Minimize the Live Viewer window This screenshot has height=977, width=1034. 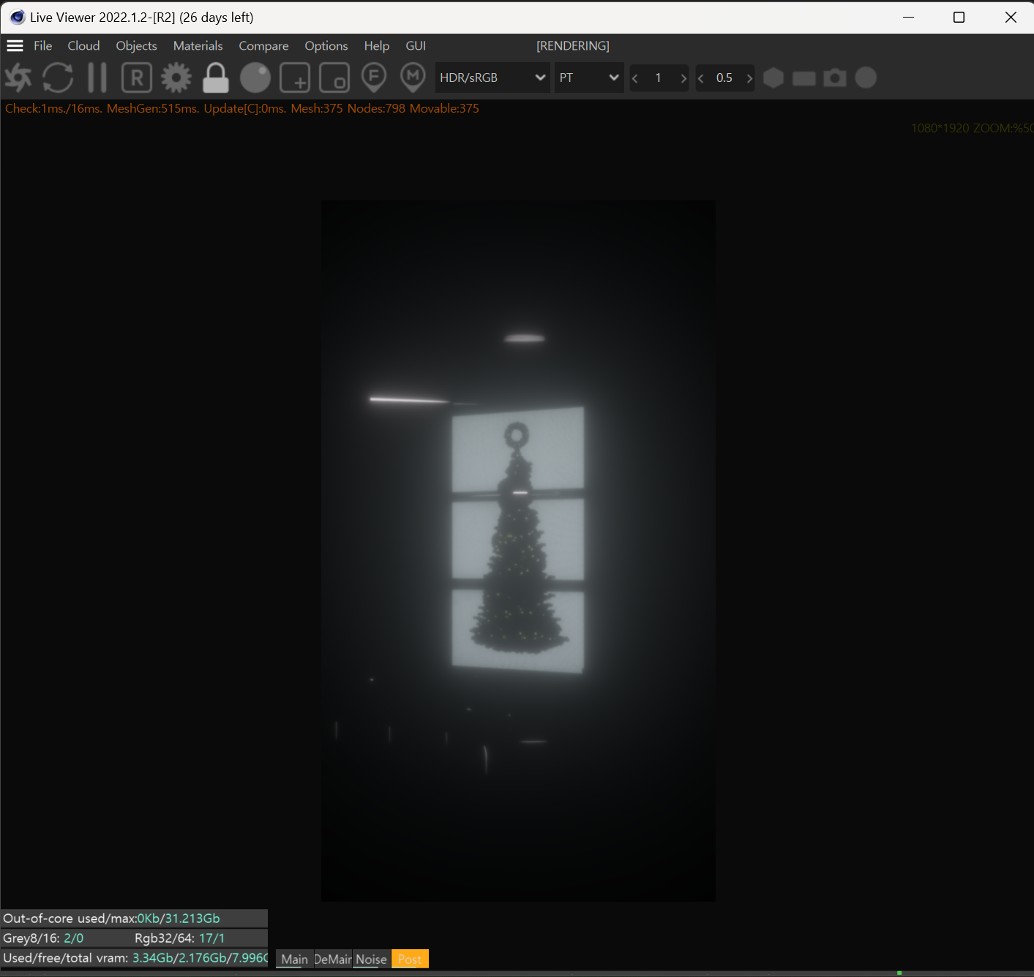[909, 17]
